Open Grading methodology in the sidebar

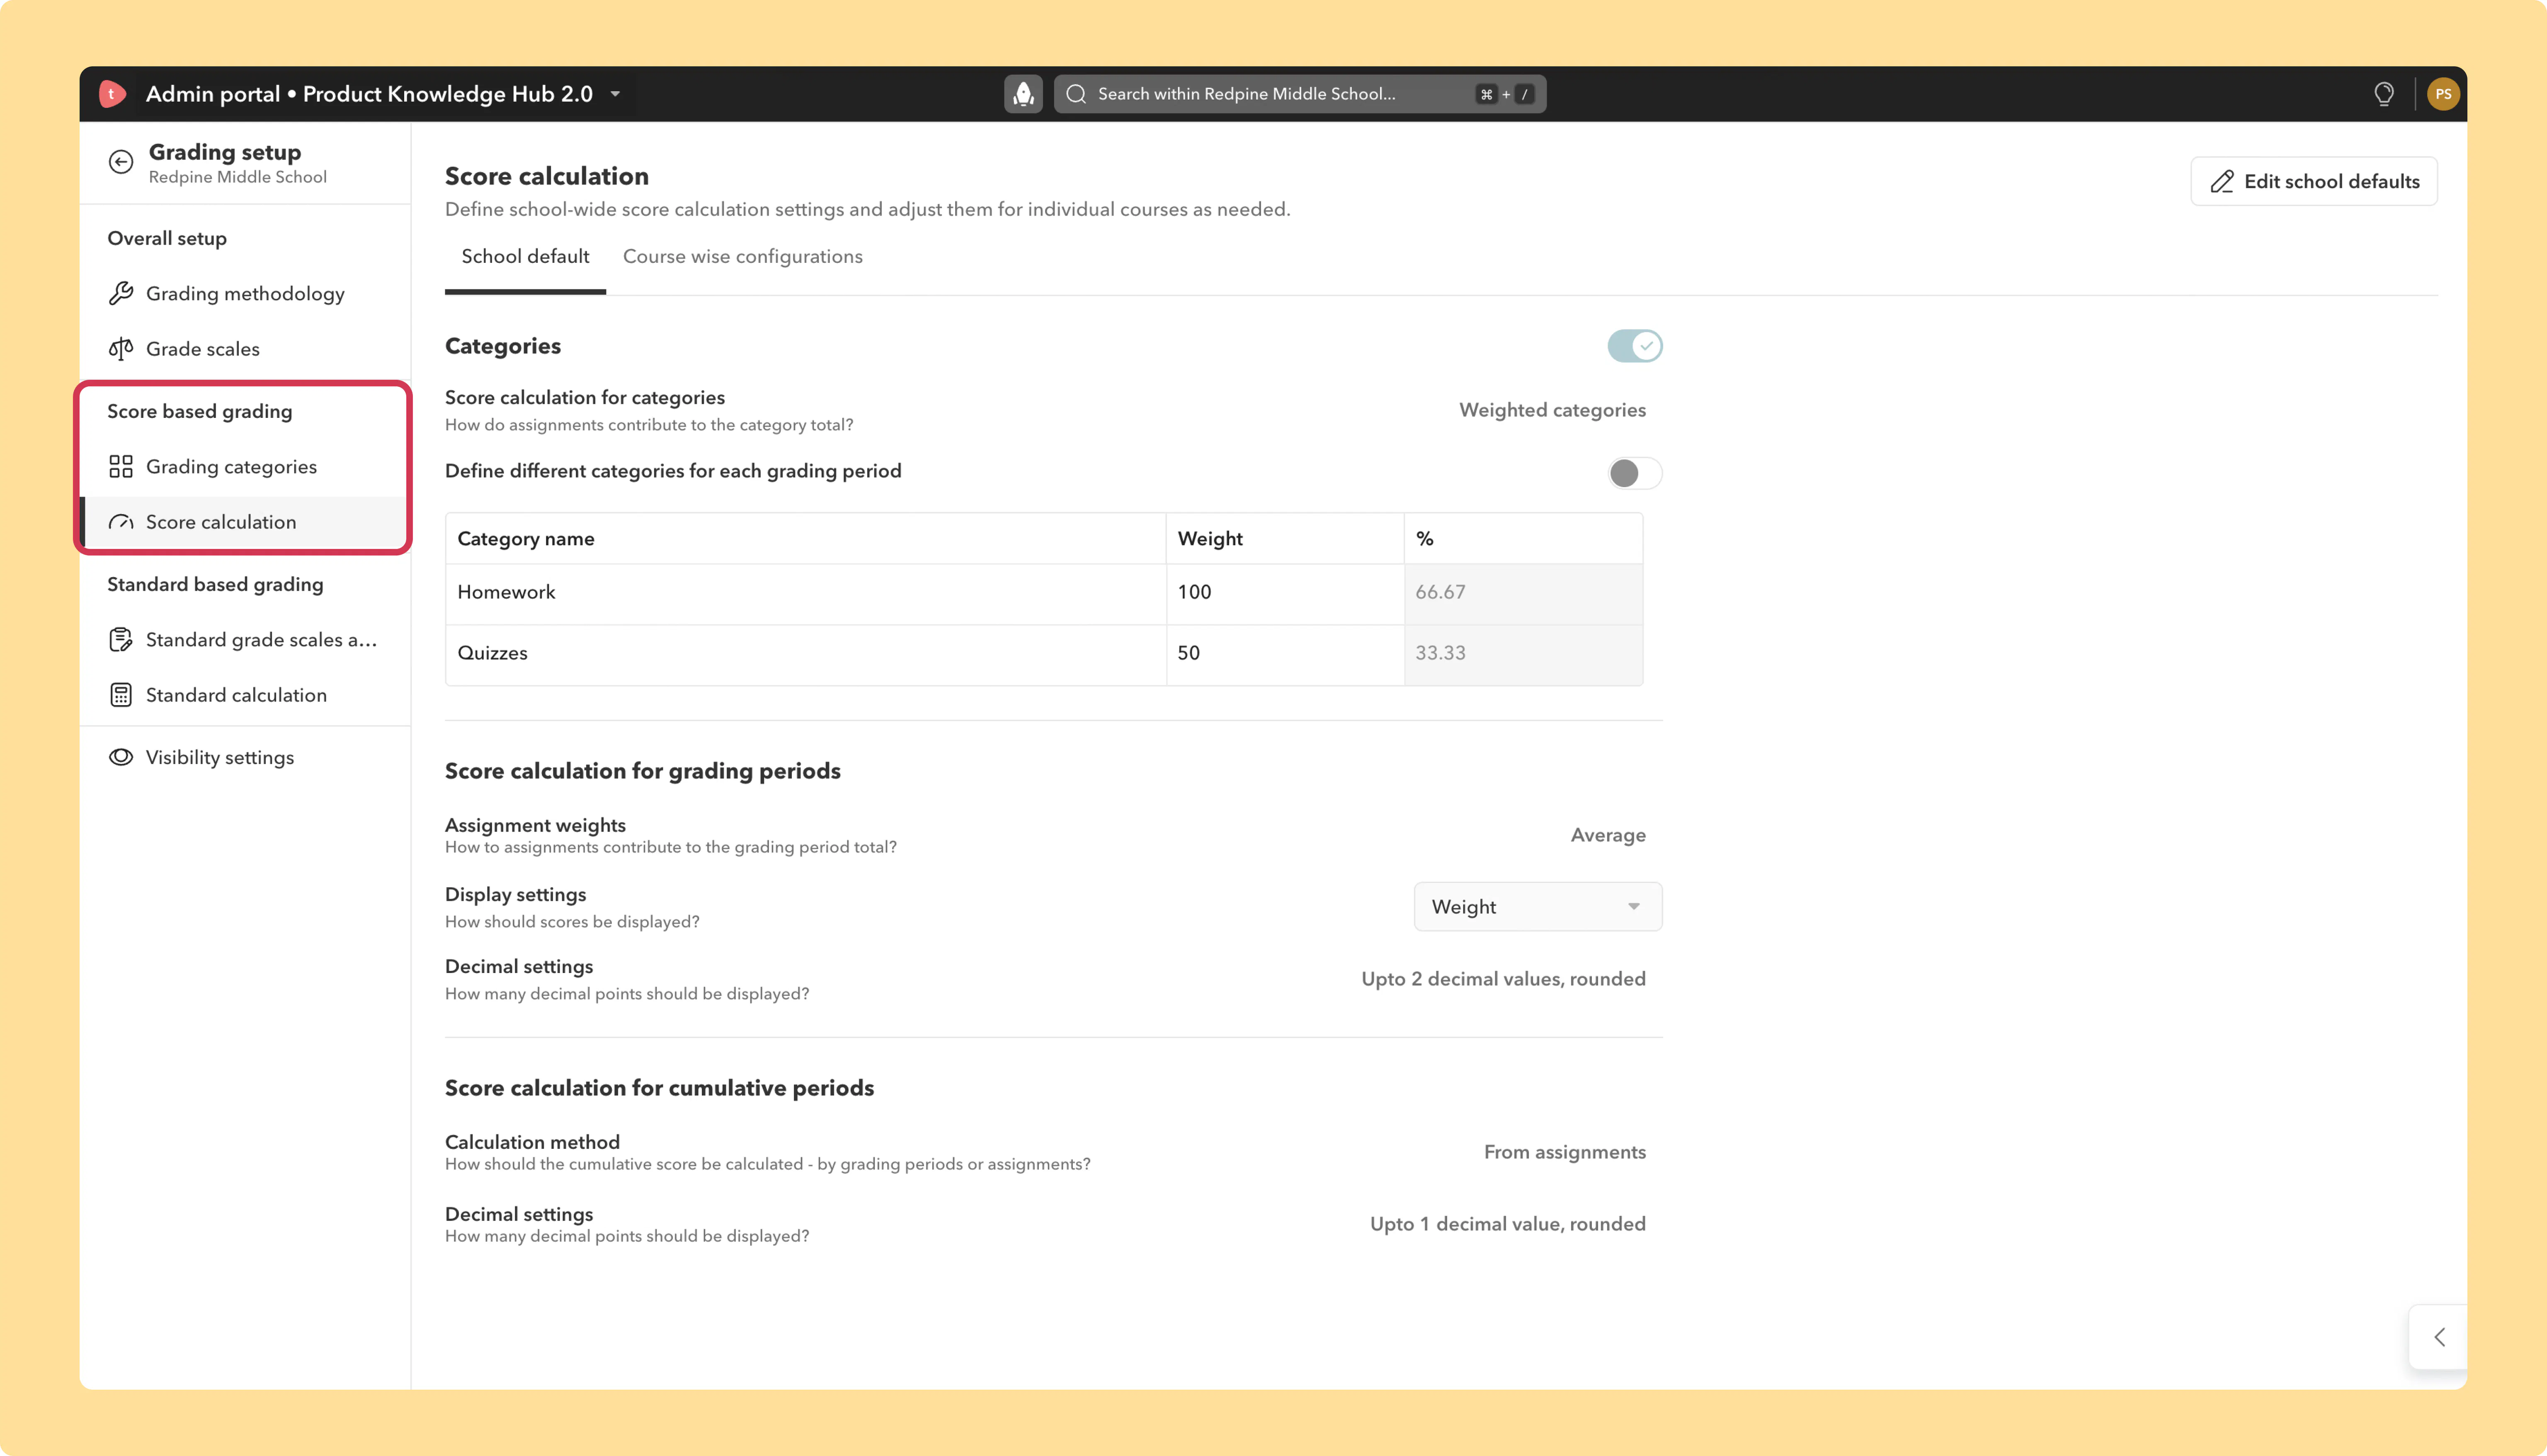click(x=245, y=293)
